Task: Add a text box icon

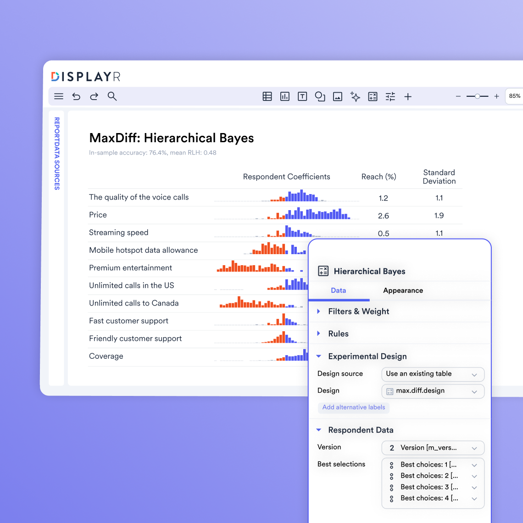Action: pos(302,96)
